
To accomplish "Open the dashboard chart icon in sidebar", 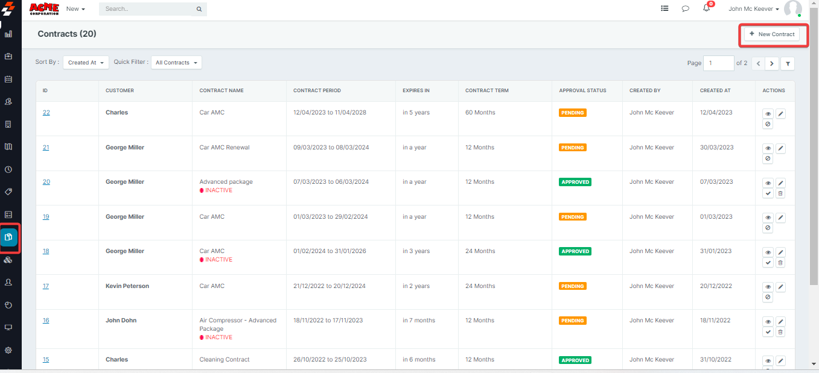I will [x=8, y=34].
